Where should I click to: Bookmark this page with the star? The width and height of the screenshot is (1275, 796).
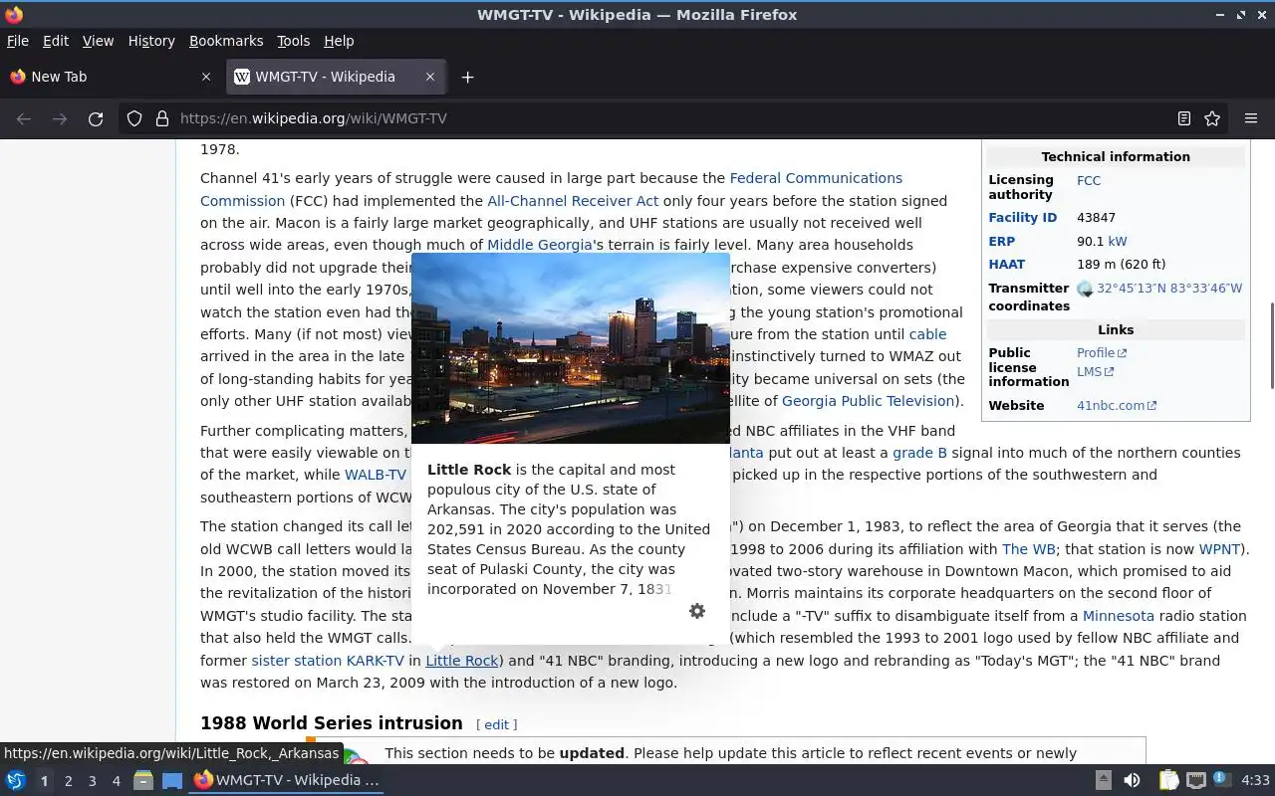tap(1212, 118)
